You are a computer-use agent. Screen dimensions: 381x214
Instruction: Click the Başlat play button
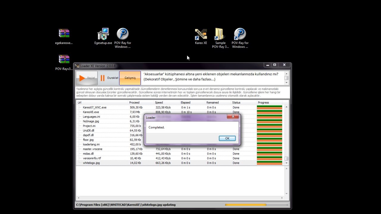[x=87, y=78]
